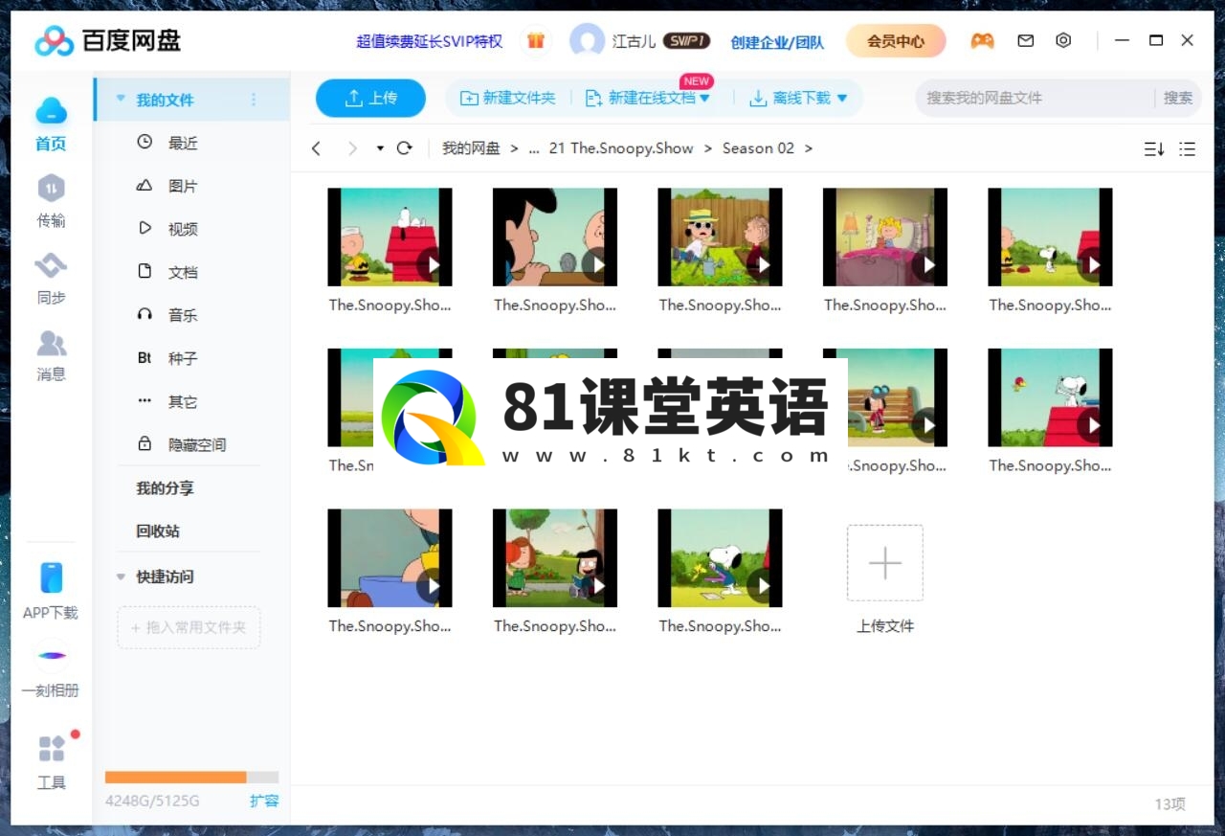Click the orange storage usage bar
Screen dimensions: 1225x836
[x=175, y=778]
